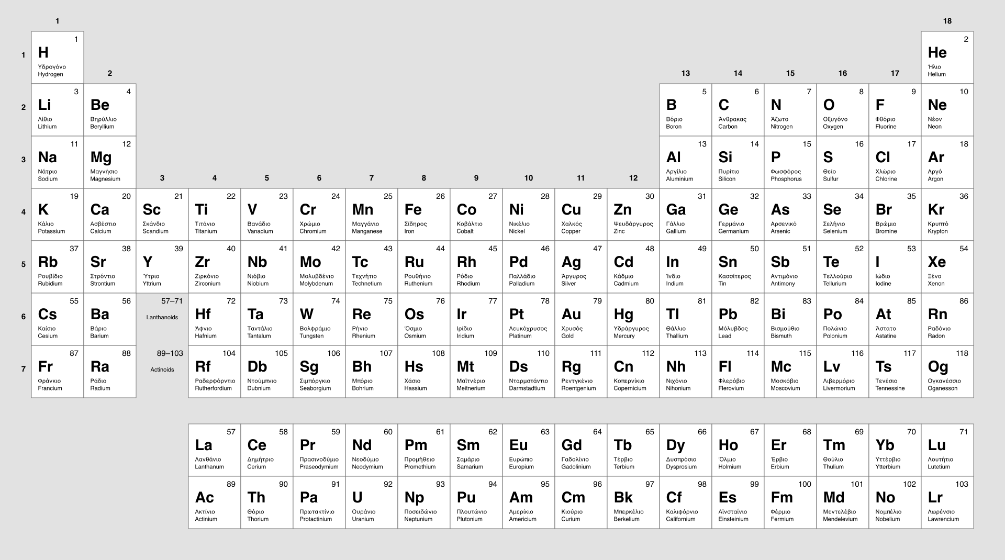The height and width of the screenshot is (560, 1005).
Task: Select the Cesium cell
Action: [58, 319]
